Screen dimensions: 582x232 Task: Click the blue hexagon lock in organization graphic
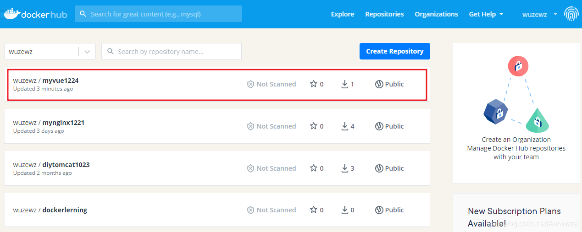pos(495,112)
